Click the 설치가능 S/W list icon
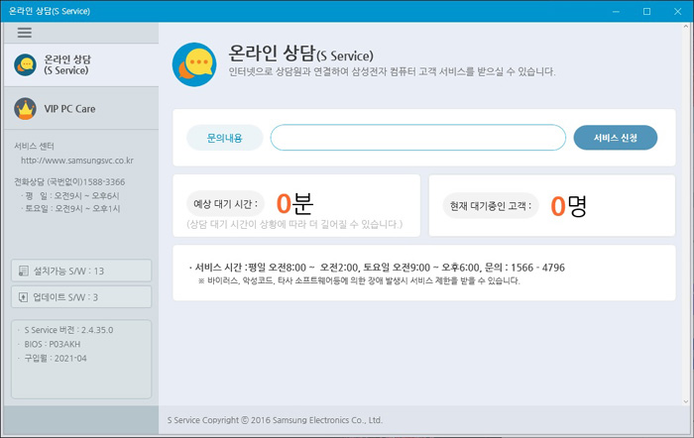 24,271
